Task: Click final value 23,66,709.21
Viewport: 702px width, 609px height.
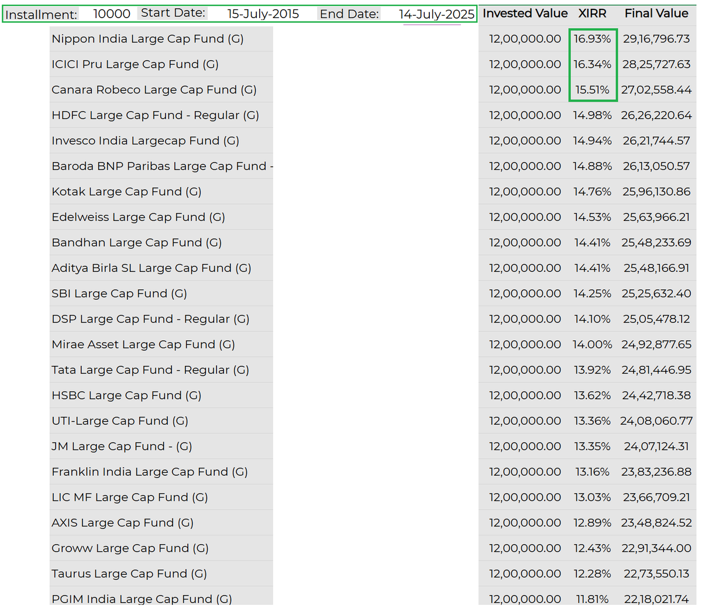Action: 656,497
